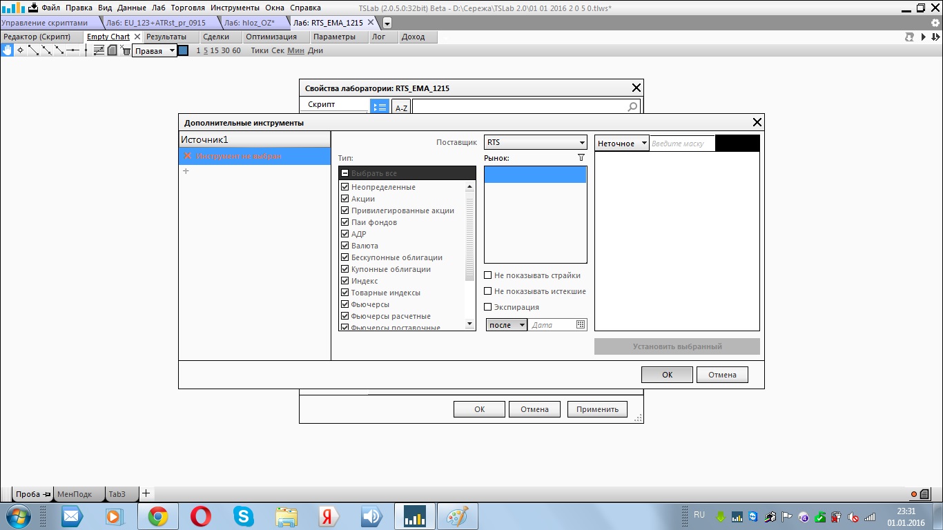Click the save download icon near Файл
The image size is (943, 530).
tap(33, 8)
